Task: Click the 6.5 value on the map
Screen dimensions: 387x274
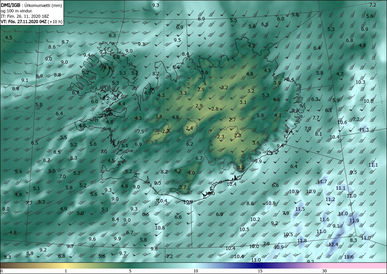Action: coord(34,143)
